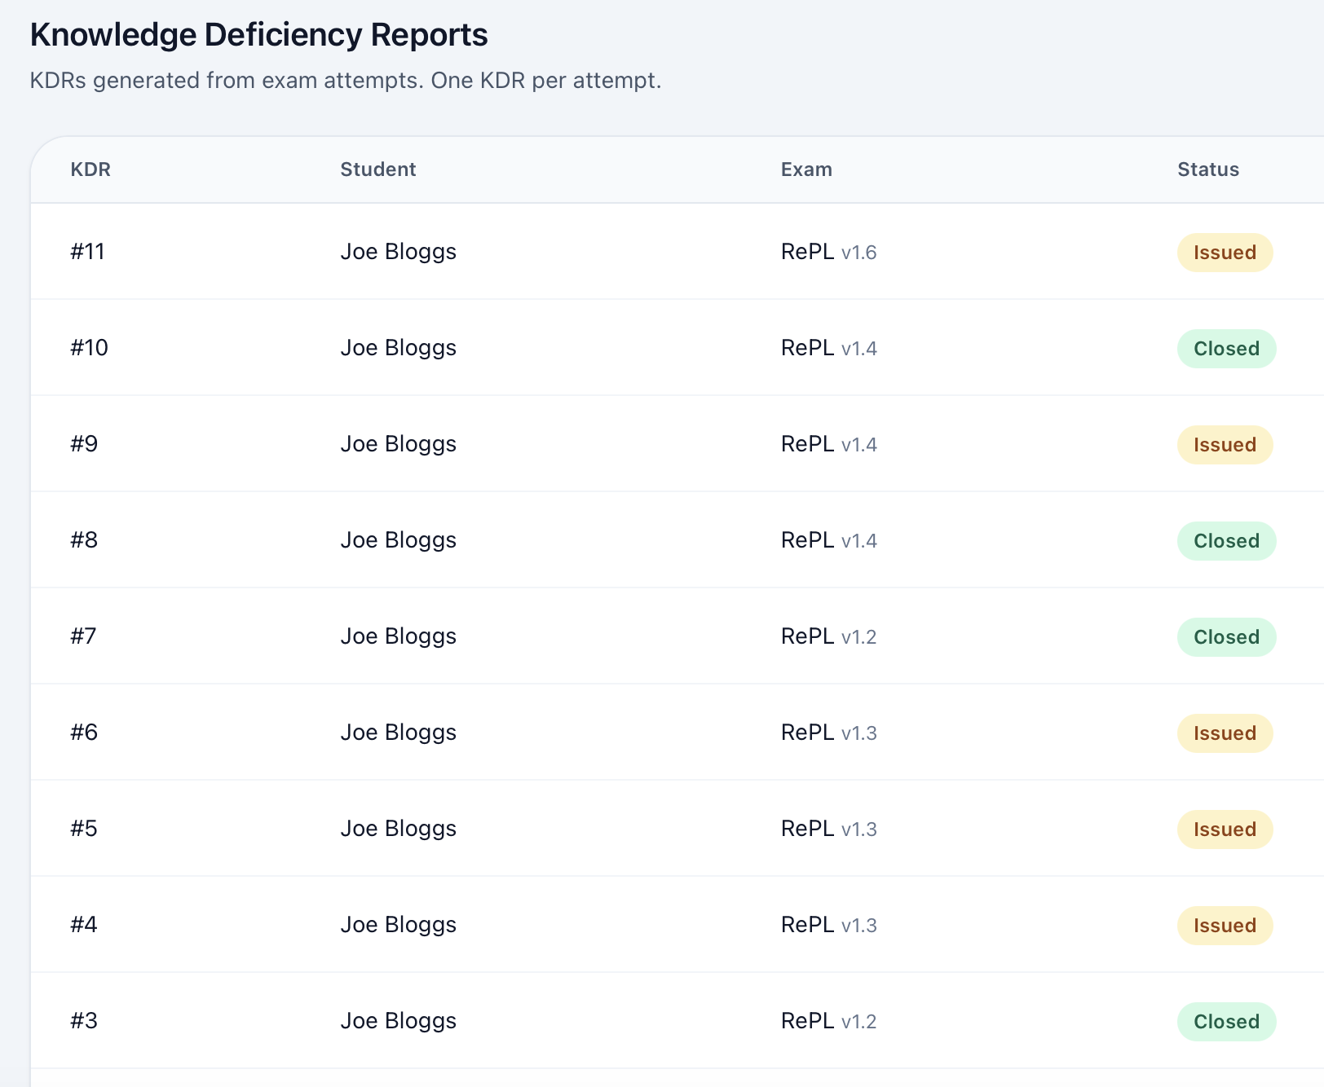Select the KDR #4 table row
1324x1087 pixels.
[x=571, y=925]
